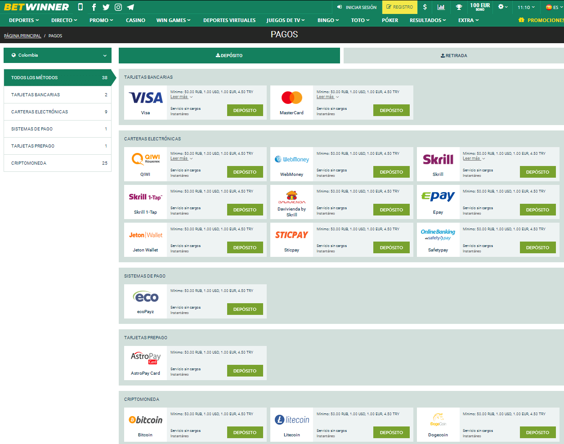Filter by Criptomoneda
The width and height of the screenshot is (564, 444).
(x=58, y=163)
